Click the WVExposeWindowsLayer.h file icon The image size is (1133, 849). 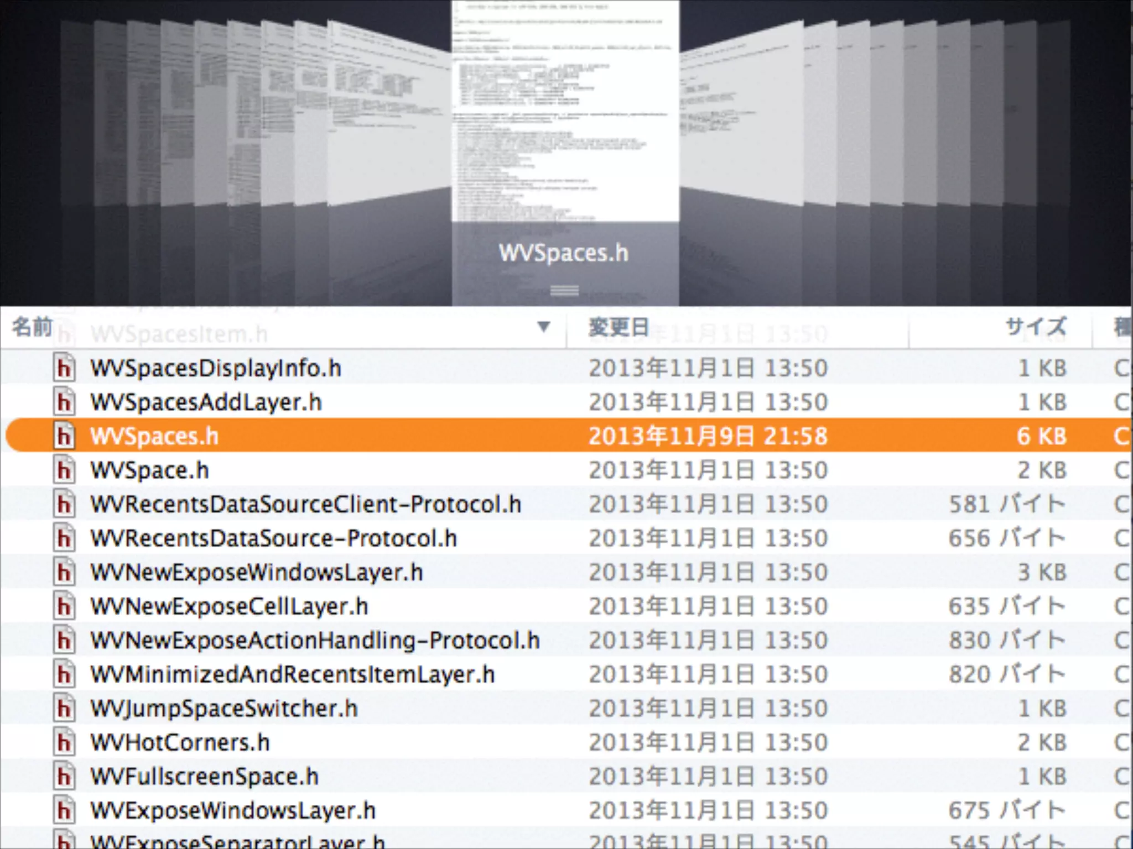(x=64, y=811)
